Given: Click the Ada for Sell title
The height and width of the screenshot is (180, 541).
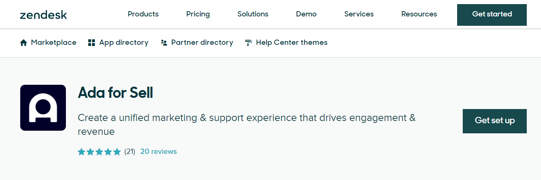Looking at the screenshot, I should click(115, 93).
